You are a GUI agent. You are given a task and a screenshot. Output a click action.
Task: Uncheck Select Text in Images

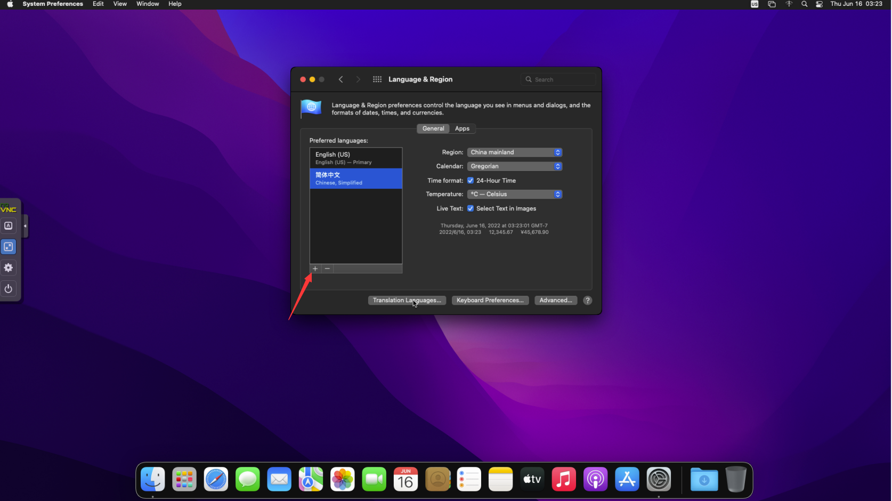471,208
